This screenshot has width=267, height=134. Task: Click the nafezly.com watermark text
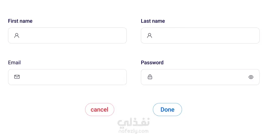(133, 131)
